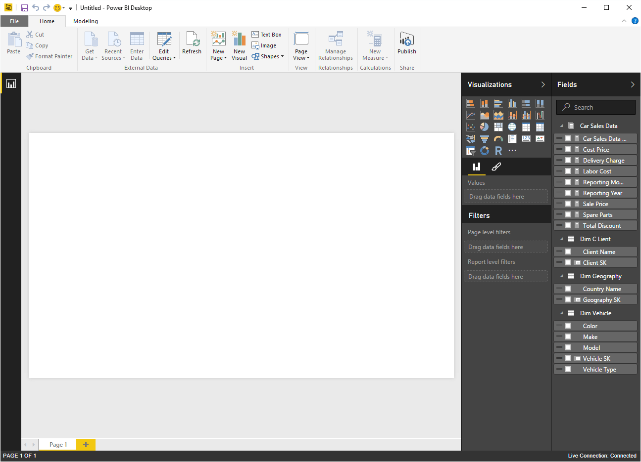Select Line and stacked column chart
This screenshot has width=641, height=462.
(512, 115)
